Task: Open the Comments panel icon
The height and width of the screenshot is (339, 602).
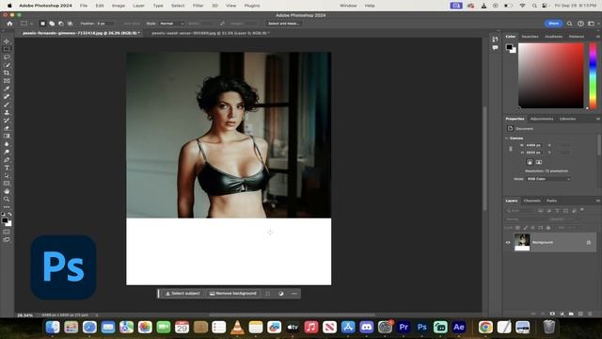Action: (495, 48)
